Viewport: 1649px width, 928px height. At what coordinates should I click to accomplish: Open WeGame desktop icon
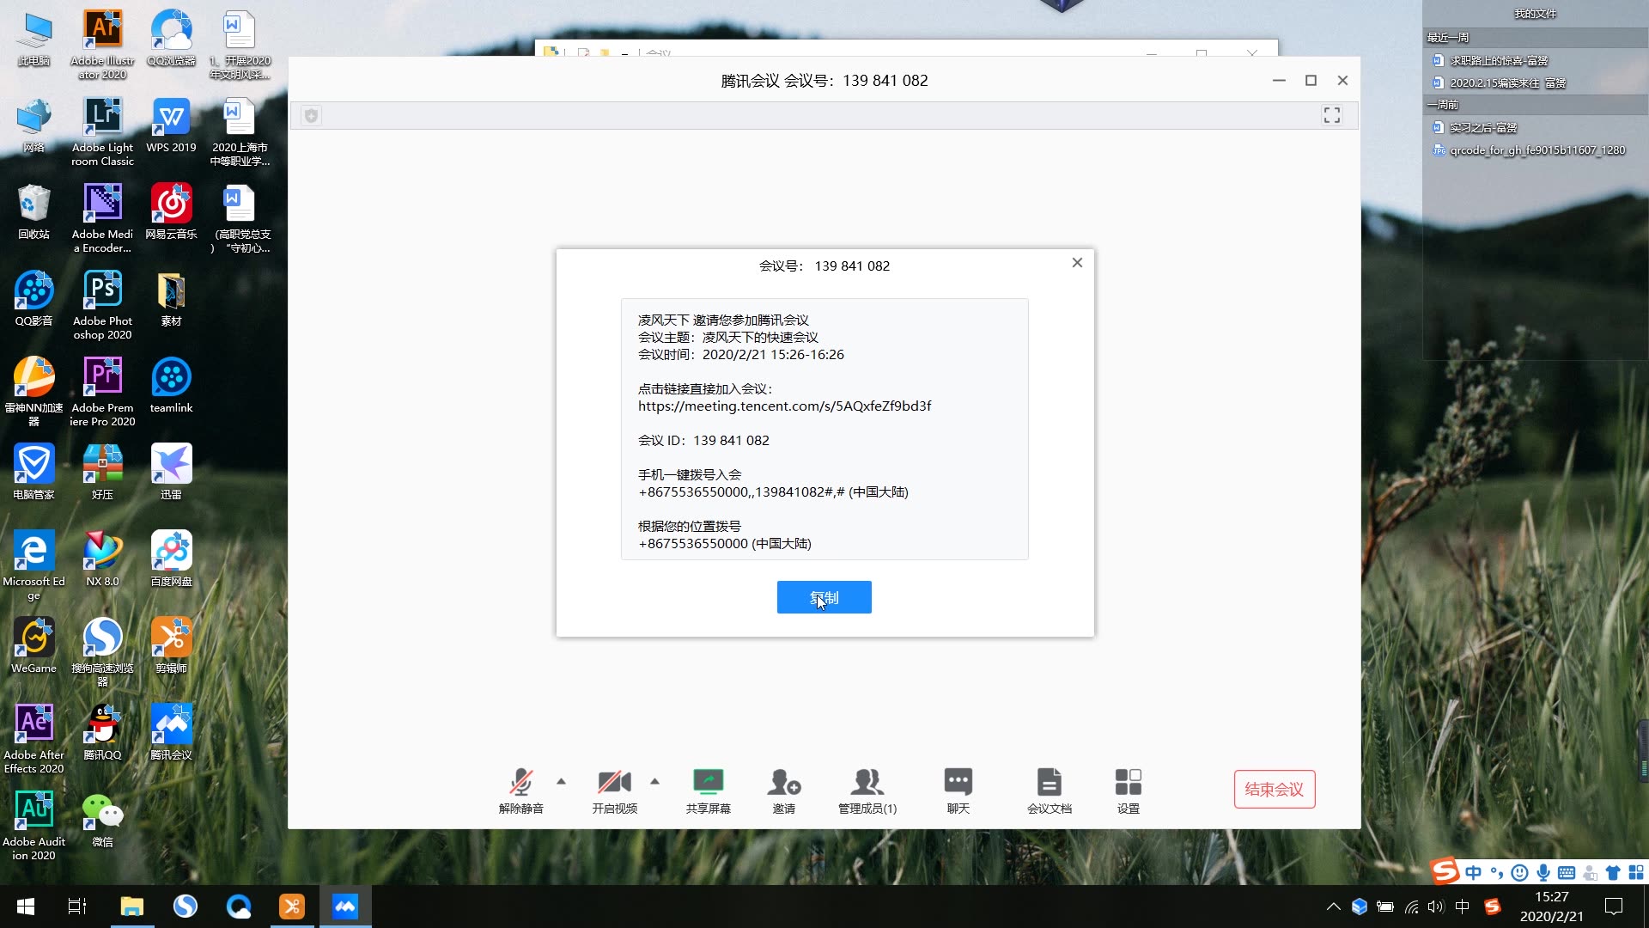click(33, 646)
